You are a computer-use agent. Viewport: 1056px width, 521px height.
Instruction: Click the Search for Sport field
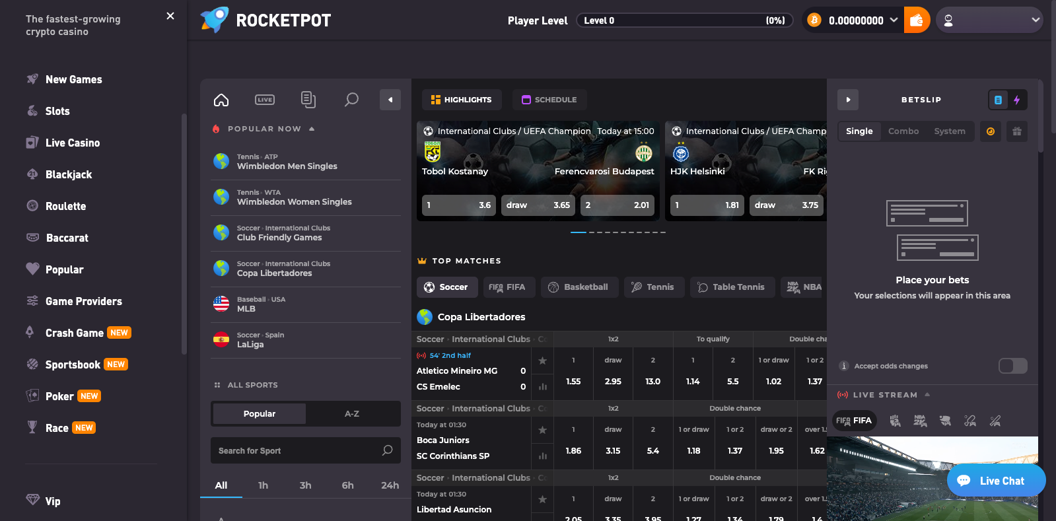point(306,450)
